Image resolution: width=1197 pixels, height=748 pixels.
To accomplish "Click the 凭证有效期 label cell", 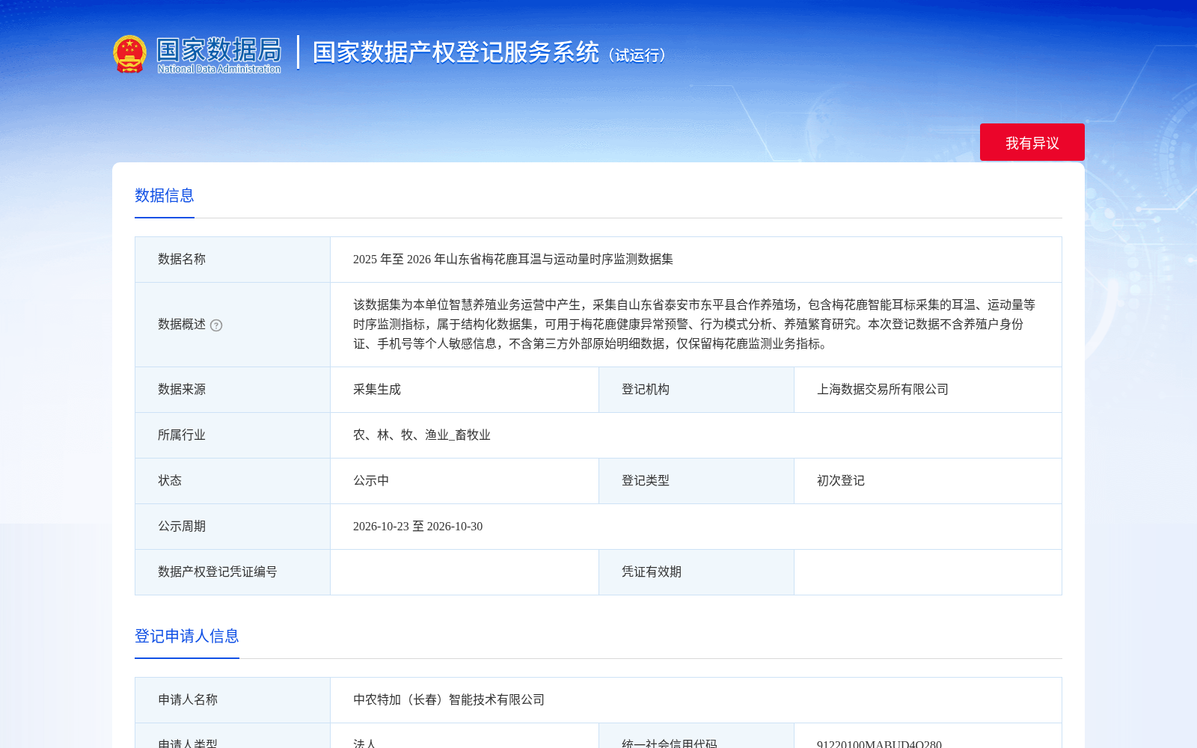I will click(697, 572).
